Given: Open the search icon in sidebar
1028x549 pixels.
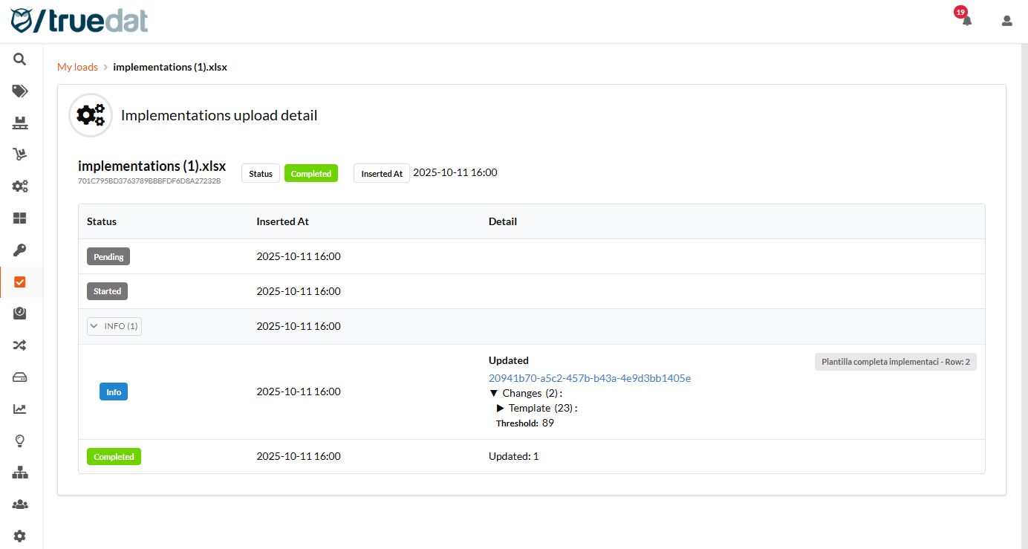Looking at the screenshot, I should click(20, 59).
